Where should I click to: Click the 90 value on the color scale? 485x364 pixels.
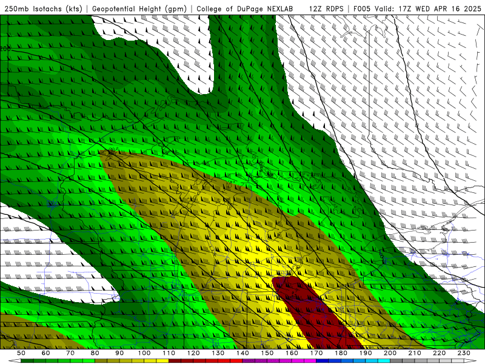coord(119,353)
